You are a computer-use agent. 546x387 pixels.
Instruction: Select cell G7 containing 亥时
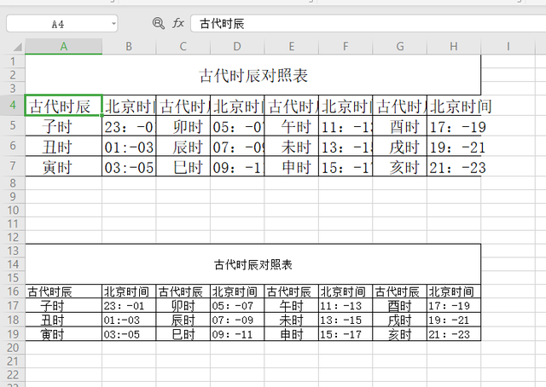click(x=400, y=166)
